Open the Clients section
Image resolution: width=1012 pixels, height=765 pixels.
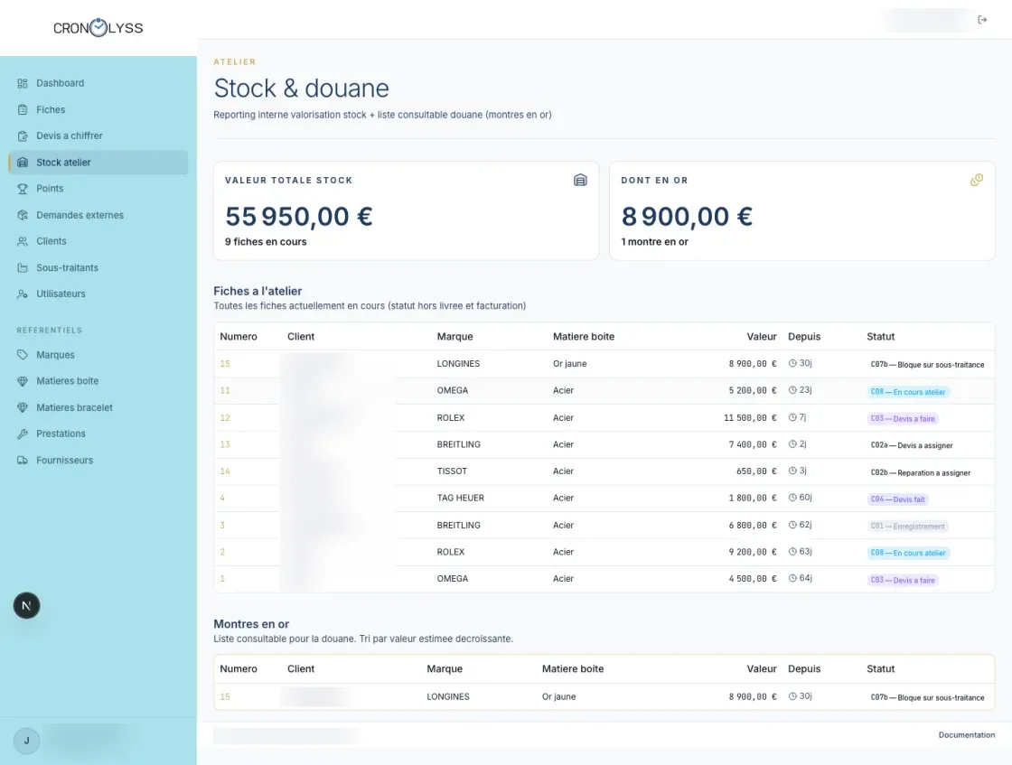coord(98,241)
